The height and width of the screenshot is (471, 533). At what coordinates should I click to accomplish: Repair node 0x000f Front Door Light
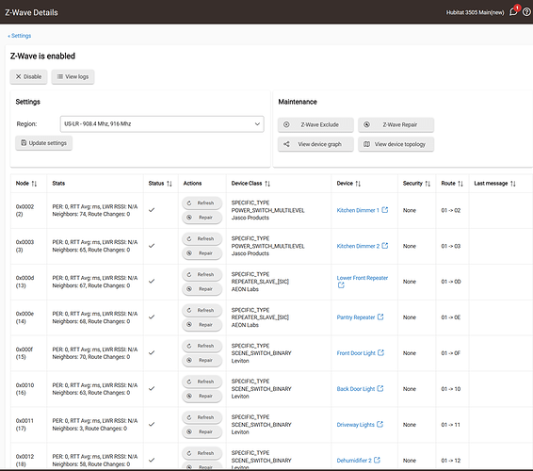coord(202,360)
